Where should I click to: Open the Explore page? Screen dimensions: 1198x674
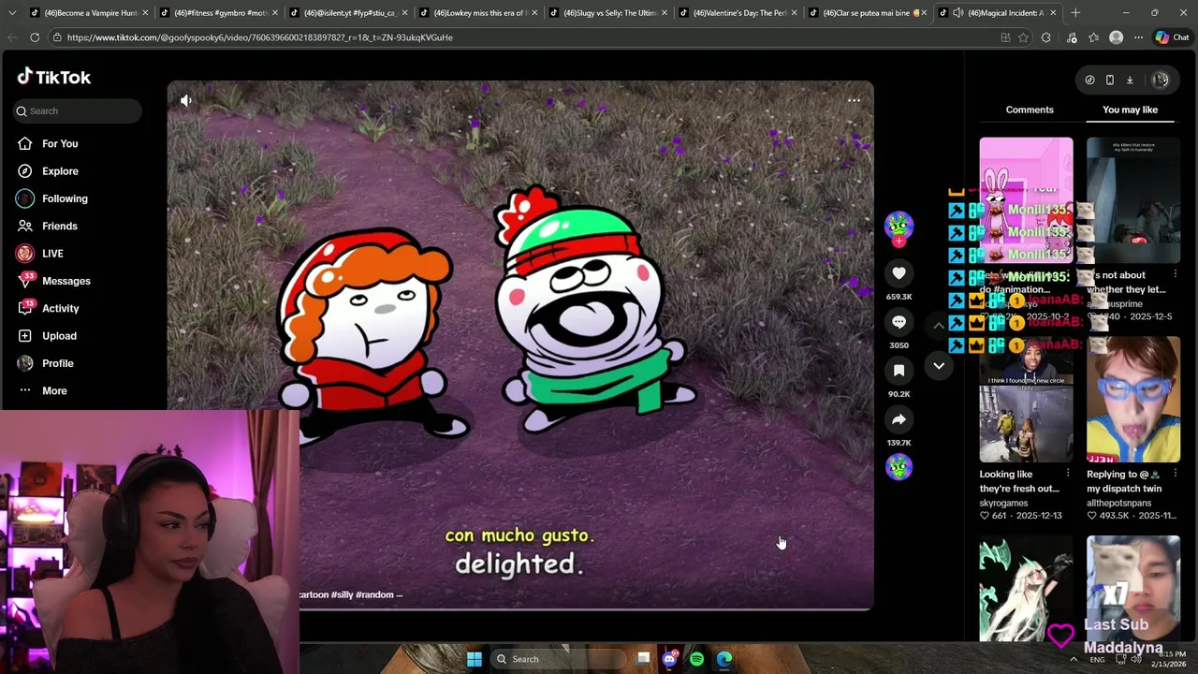[x=47, y=171]
